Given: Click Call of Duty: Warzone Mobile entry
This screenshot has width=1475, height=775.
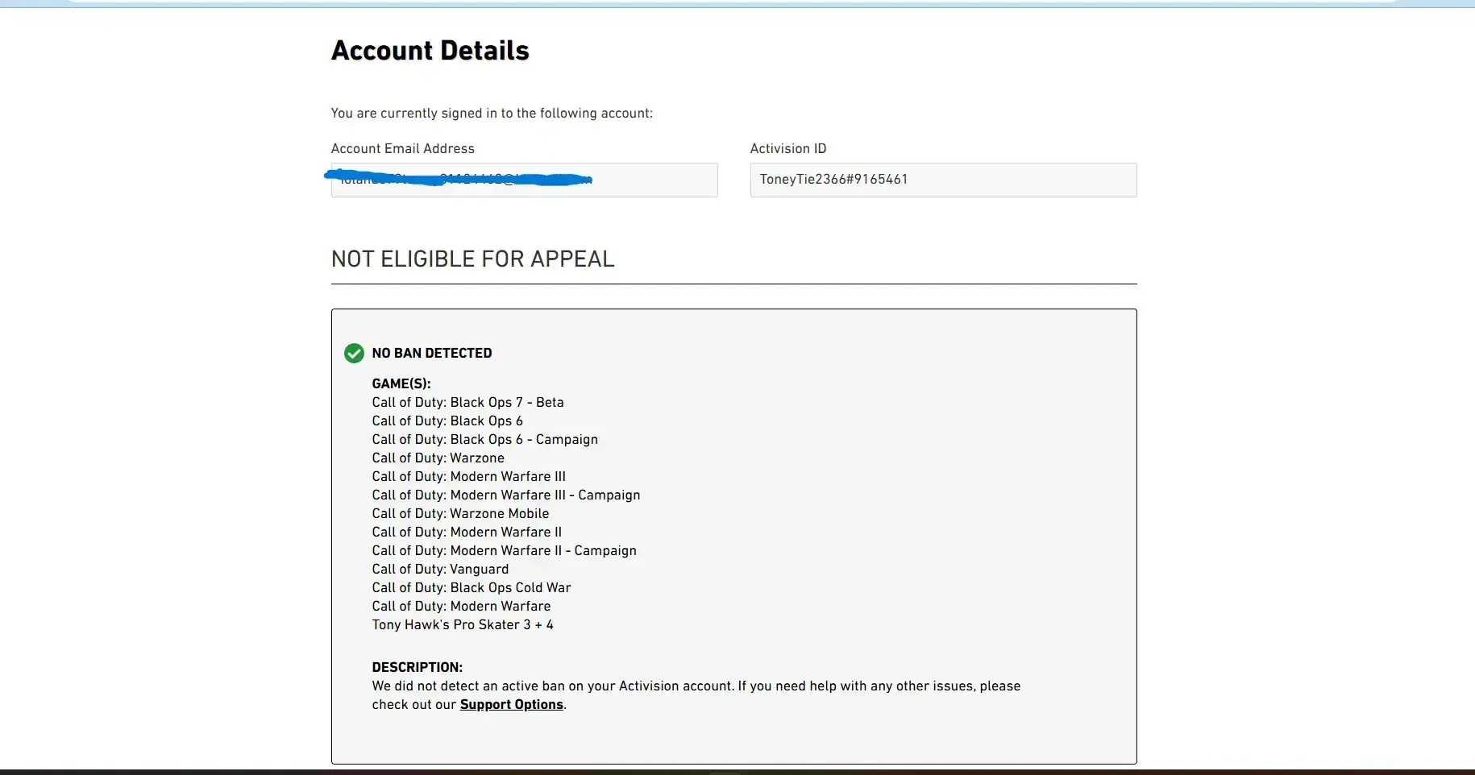Looking at the screenshot, I should click(x=460, y=514).
